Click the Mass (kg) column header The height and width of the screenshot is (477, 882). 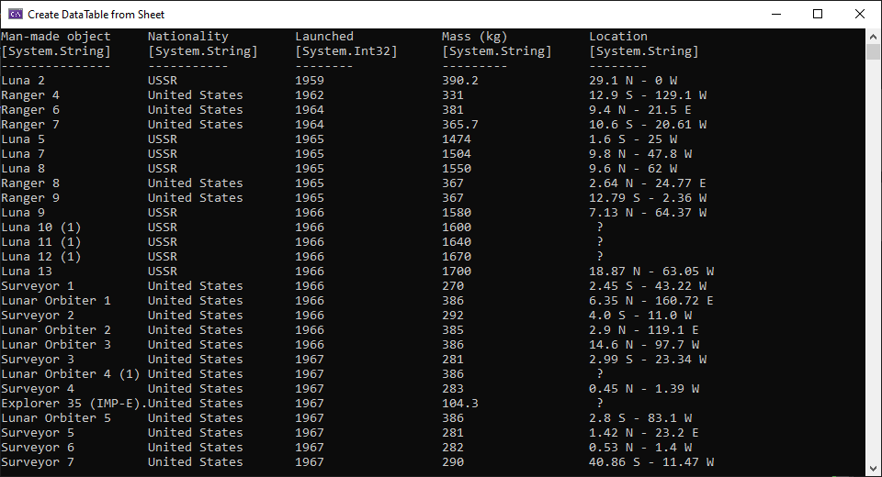click(x=475, y=37)
